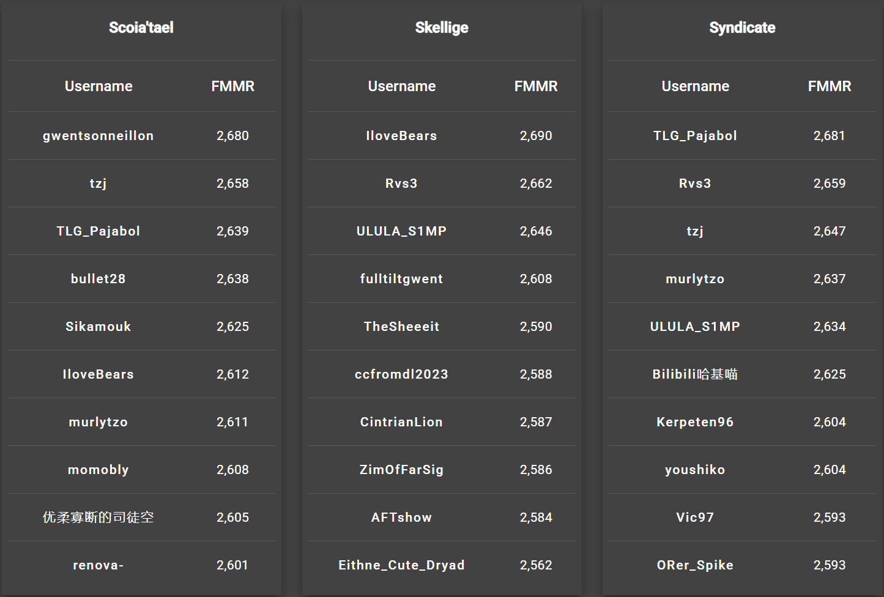Open IloveBears at the top of Skellige

click(401, 136)
